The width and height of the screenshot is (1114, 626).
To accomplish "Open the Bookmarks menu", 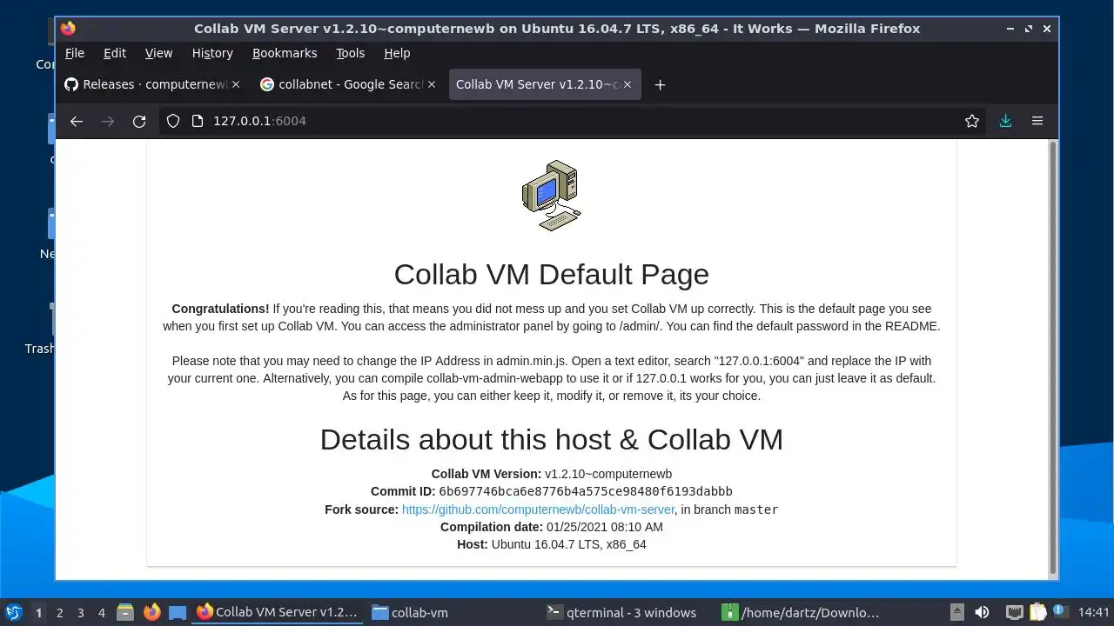I will pyautogui.click(x=285, y=53).
